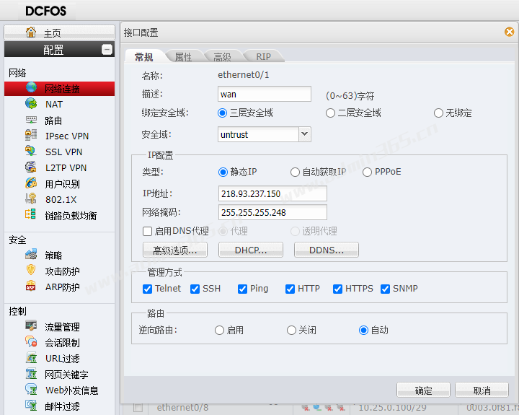Viewport: 519px width, 415px height.
Task: Toggle the SNMP management checkbox
Action: click(385, 289)
